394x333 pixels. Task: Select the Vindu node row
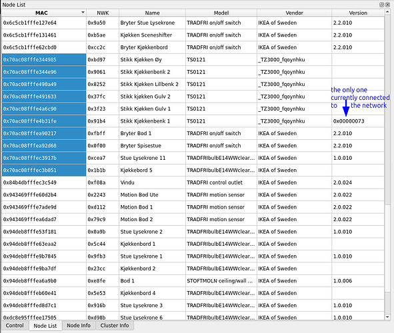[x=193, y=182]
